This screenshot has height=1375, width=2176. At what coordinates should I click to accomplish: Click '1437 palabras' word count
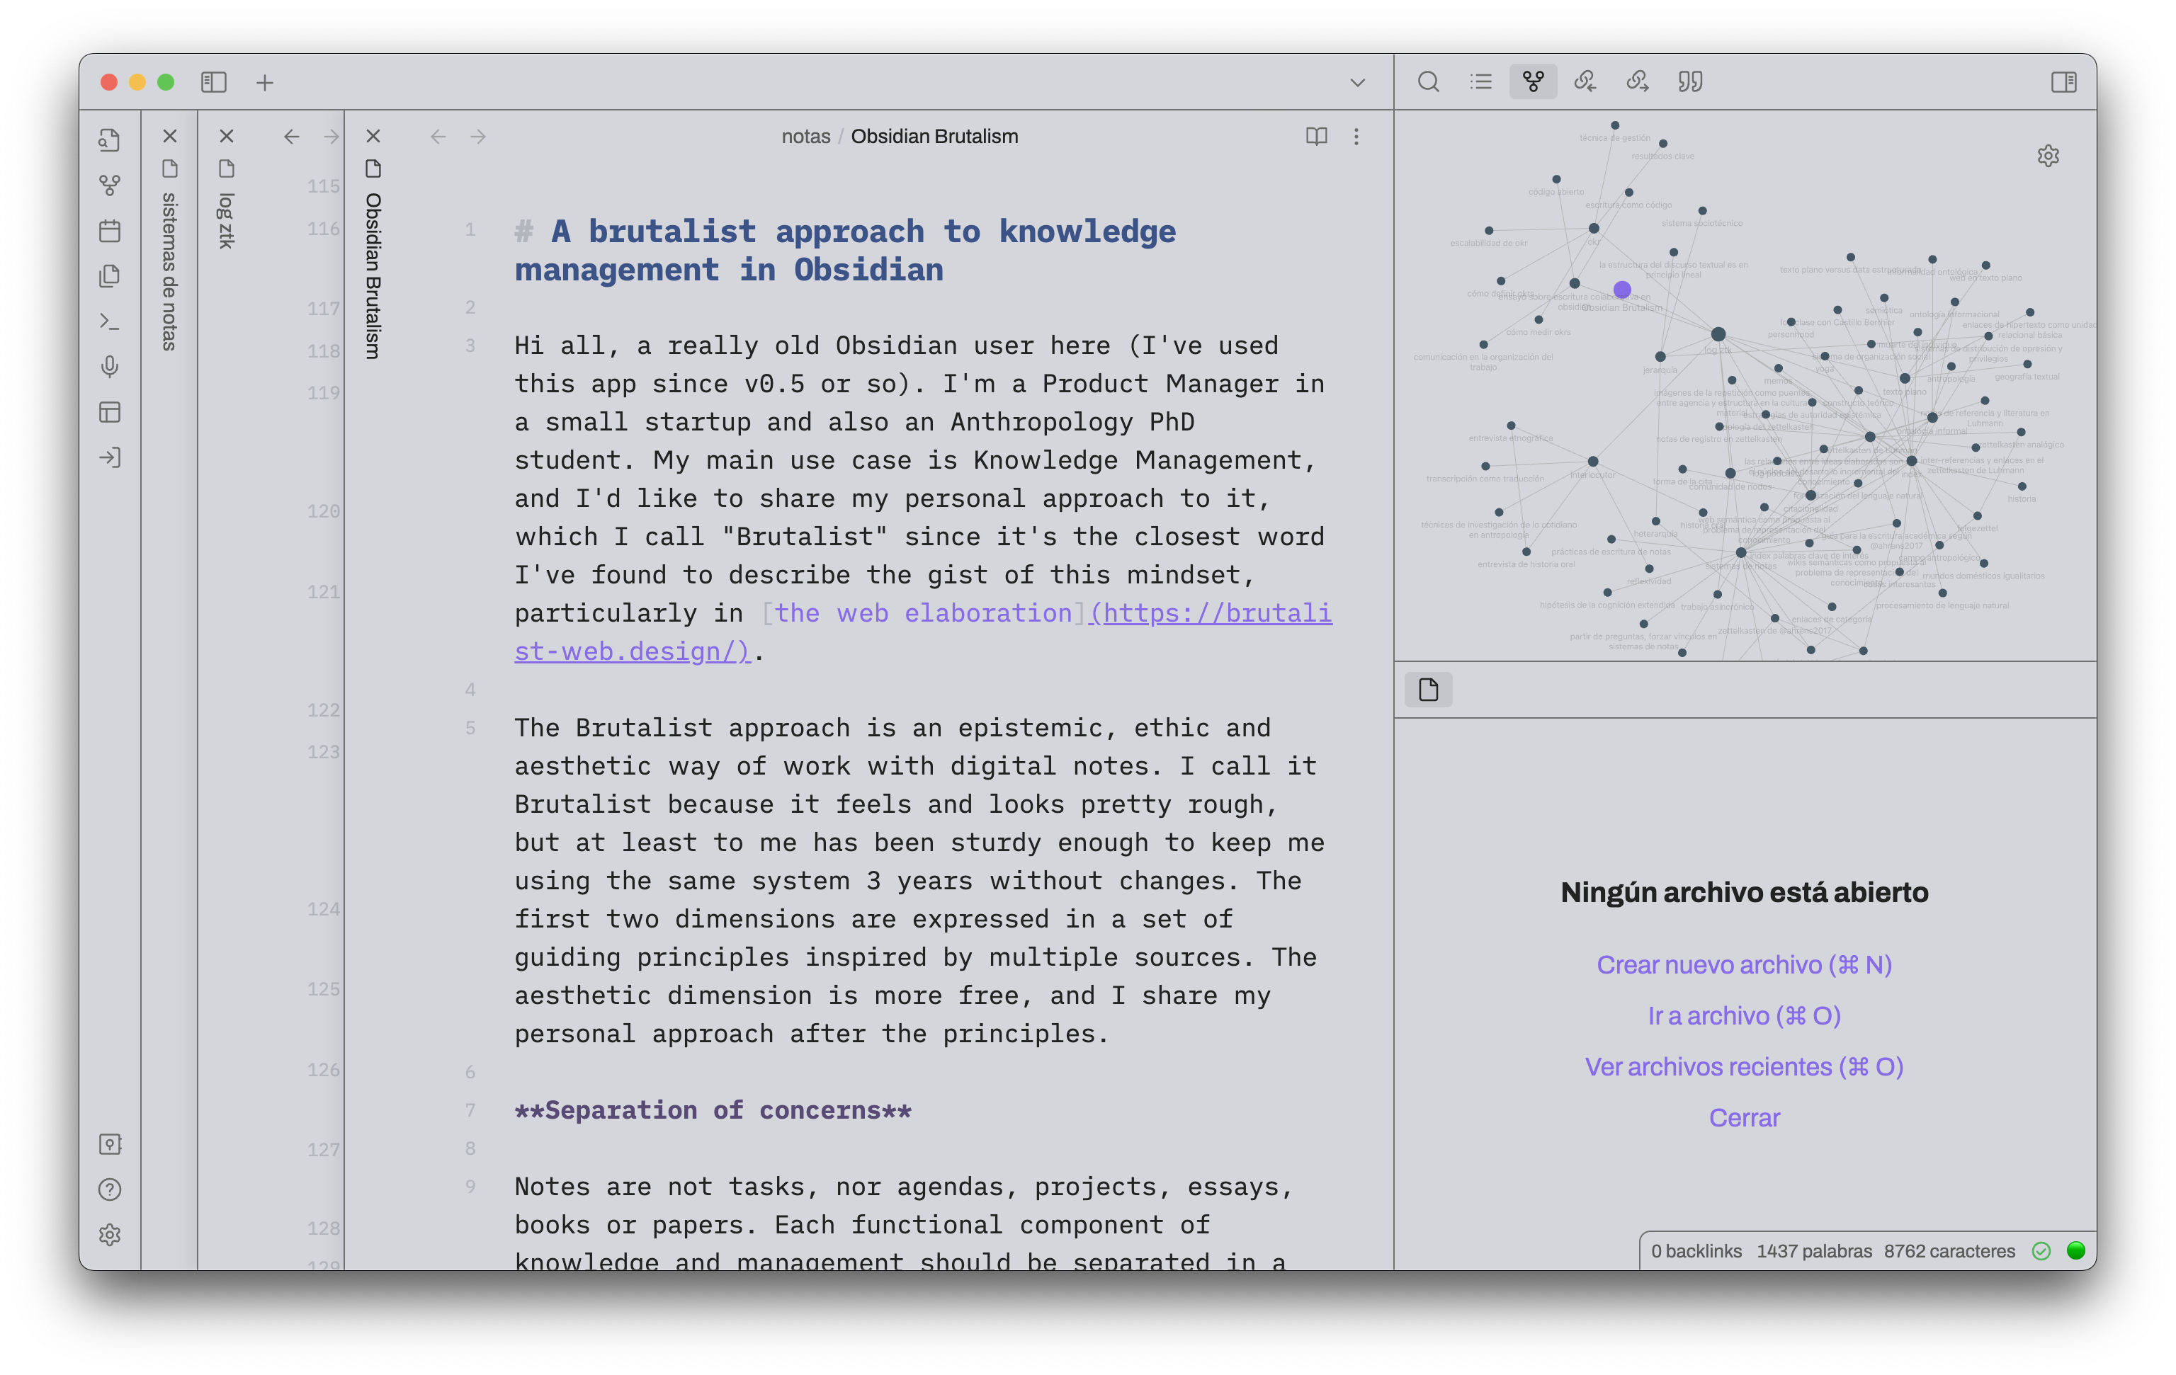[x=1815, y=1251]
